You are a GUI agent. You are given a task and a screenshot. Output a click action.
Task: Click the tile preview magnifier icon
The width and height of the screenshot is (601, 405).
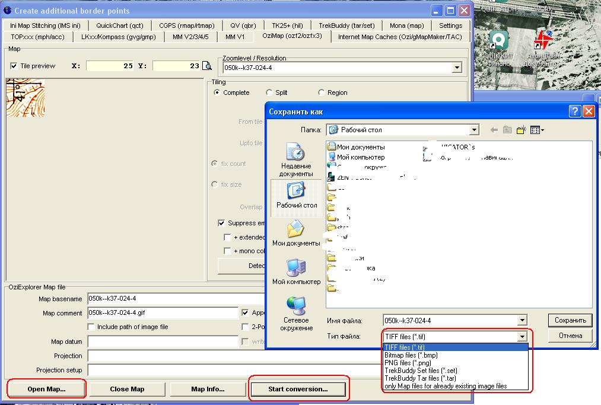(x=207, y=66)
